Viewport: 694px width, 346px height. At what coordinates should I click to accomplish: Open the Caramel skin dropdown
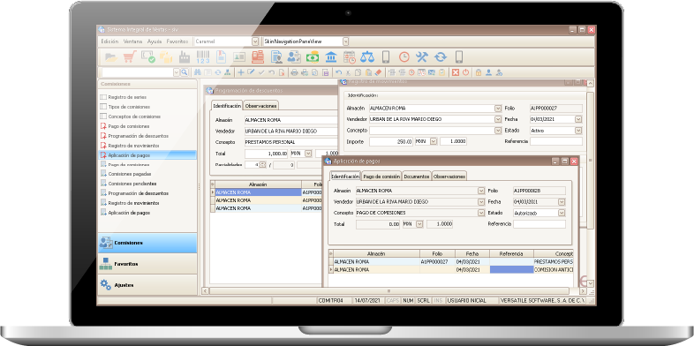coord(255,41)
